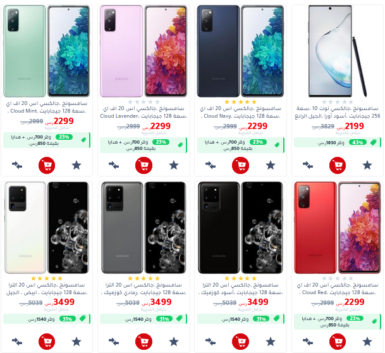Add Cloud Red Galaxy S20 FE to cart
This screenshot has width=385, height=353.
pyautogui.click(x=338, y=342)
